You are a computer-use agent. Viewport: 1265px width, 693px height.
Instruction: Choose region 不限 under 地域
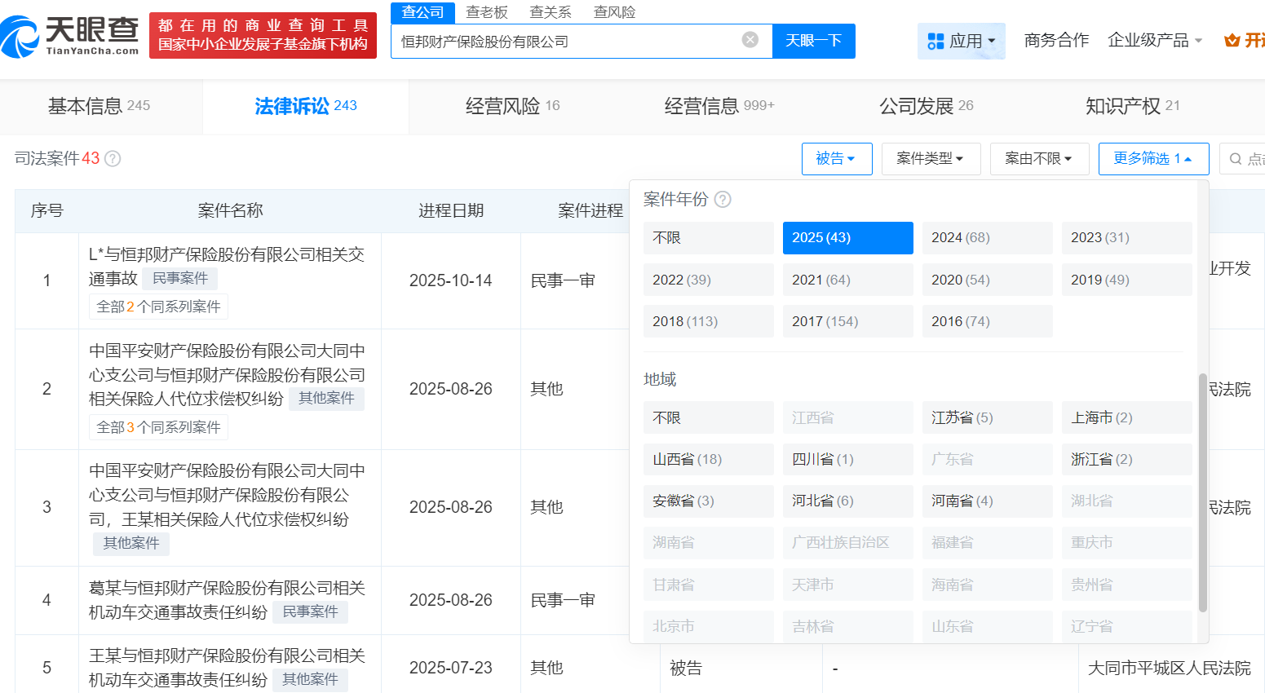tap(708, 417)
